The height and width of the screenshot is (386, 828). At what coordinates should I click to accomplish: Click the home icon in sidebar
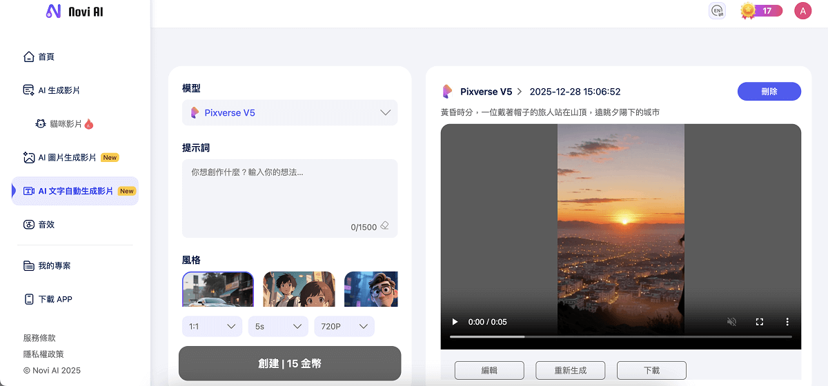[x=28, y=57]
